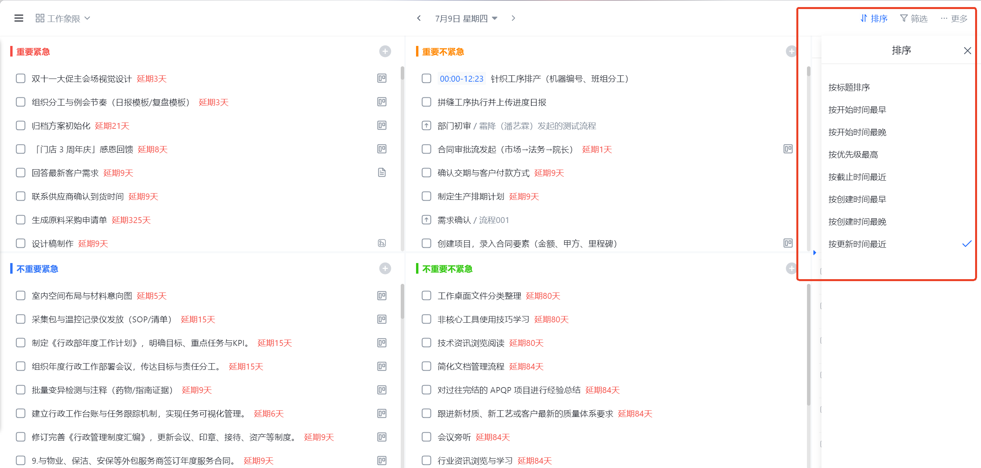Check off 归档方案初始化 task
This screenshot has width=981, height=468.
[x=20, y=126]
